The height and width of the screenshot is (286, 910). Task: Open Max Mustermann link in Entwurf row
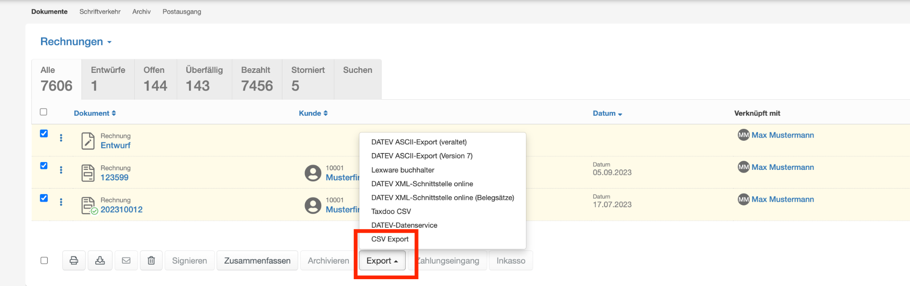(x=782, y=135)
